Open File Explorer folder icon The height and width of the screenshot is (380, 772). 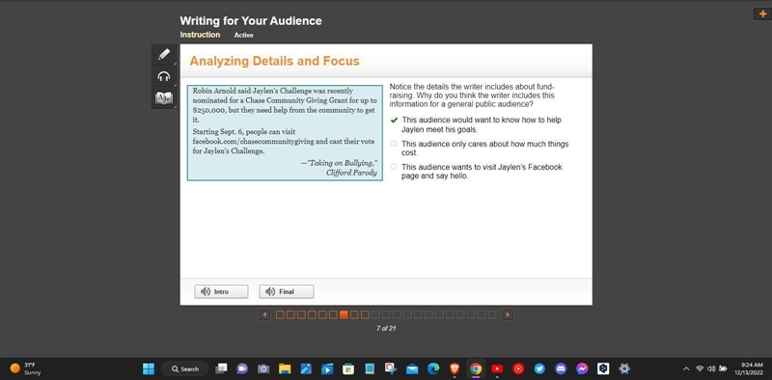point(285,368)
